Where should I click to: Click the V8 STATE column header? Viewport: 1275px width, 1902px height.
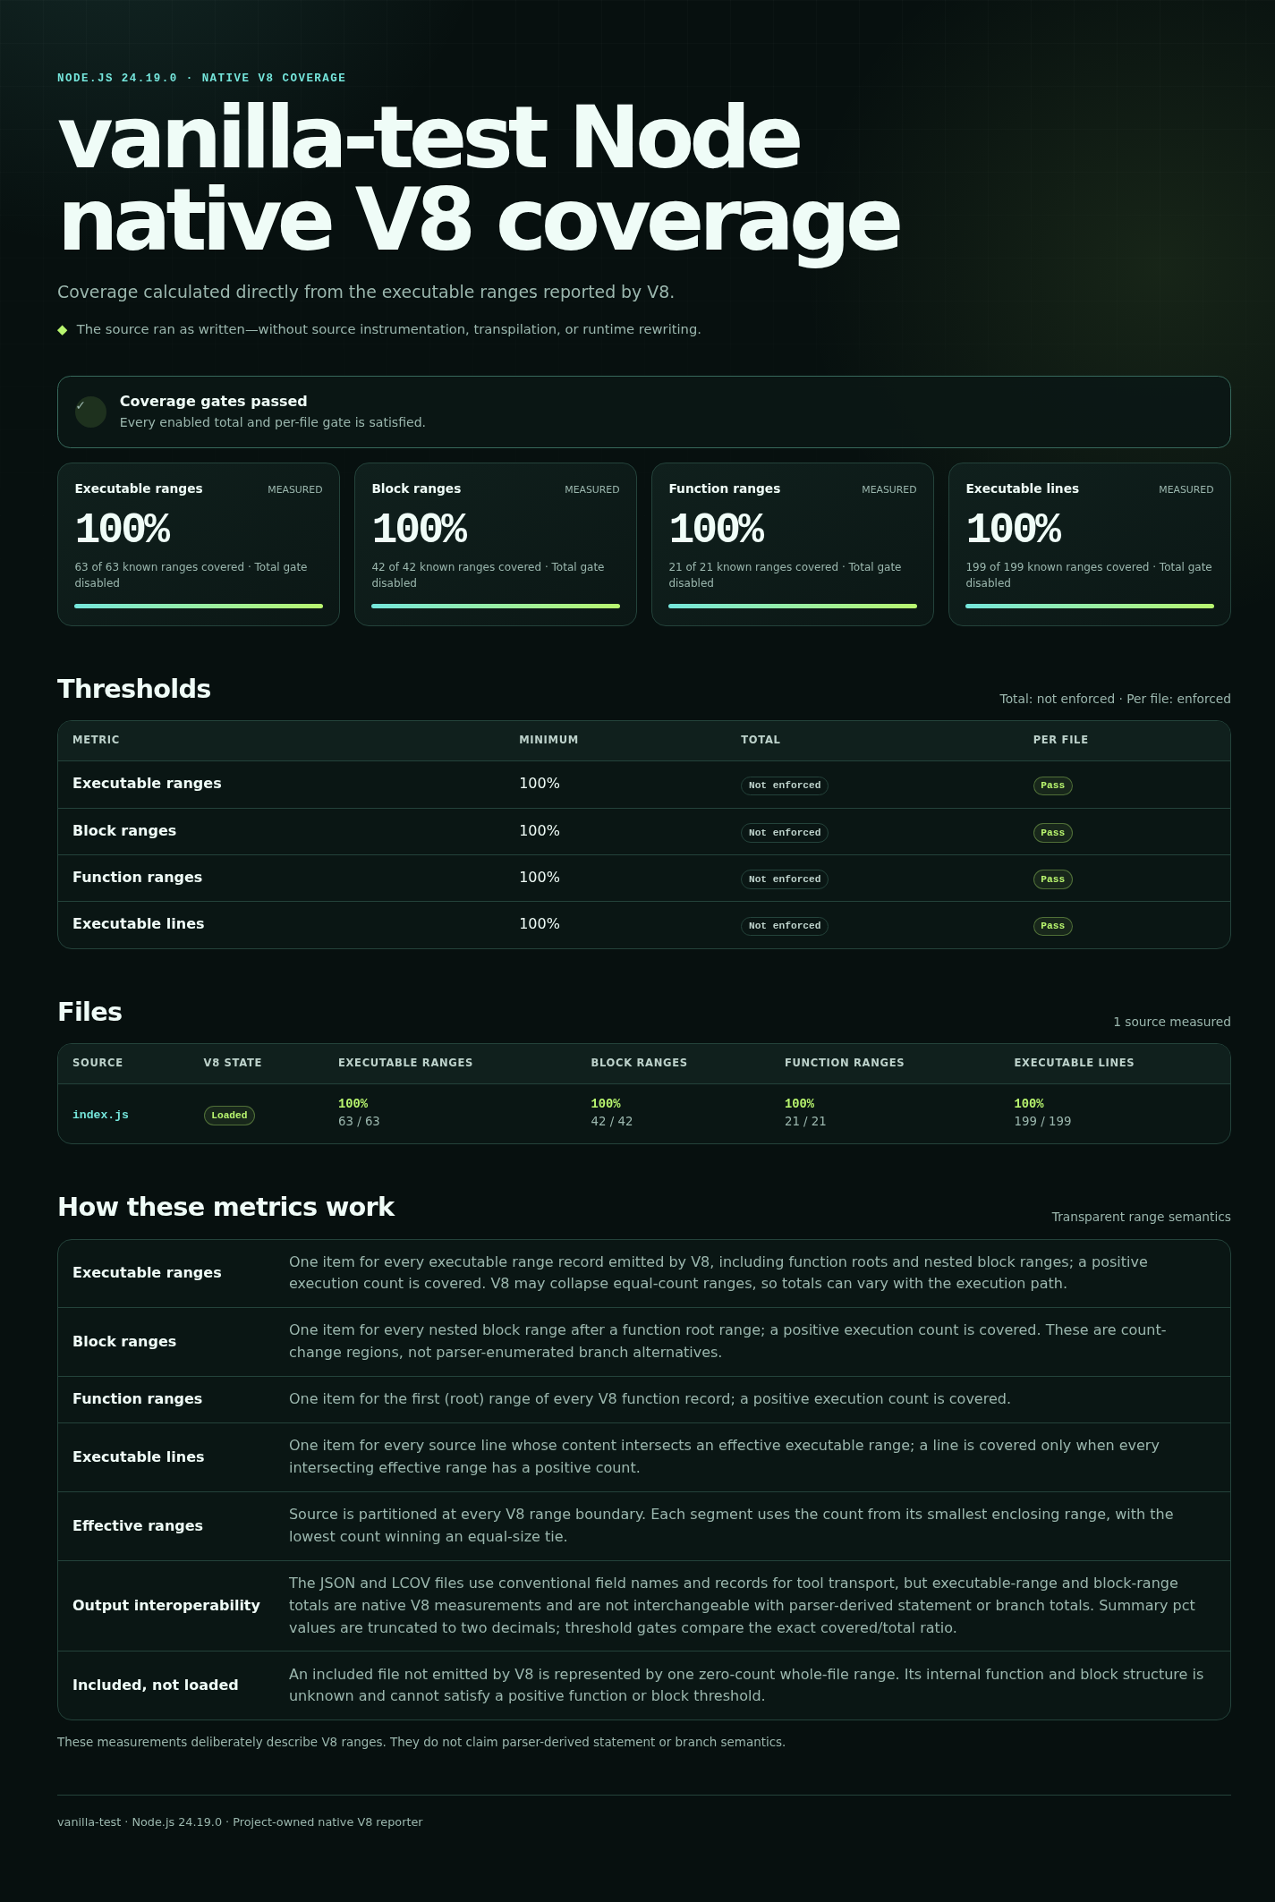pyautogui.click(x=233, y=1063)
